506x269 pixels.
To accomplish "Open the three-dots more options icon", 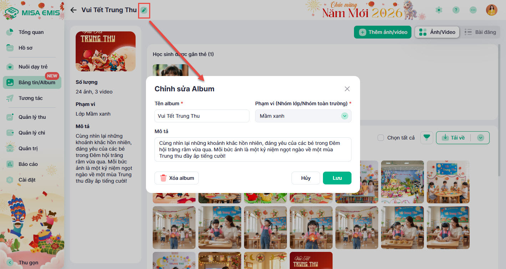I will coord(473,10).
